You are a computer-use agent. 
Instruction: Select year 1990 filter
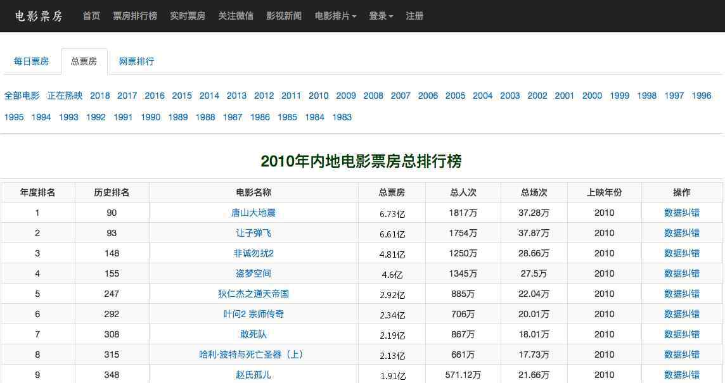click(x=151, y=117)
